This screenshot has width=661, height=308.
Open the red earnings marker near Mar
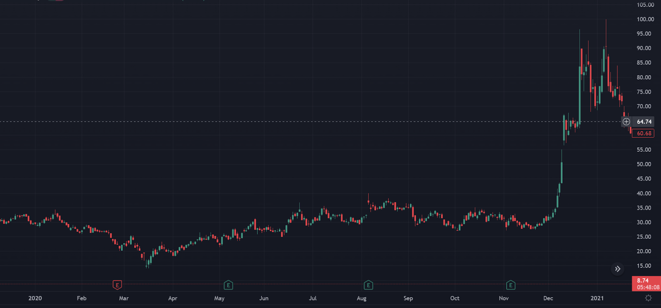pyautogui.click(x=117, y=285)
